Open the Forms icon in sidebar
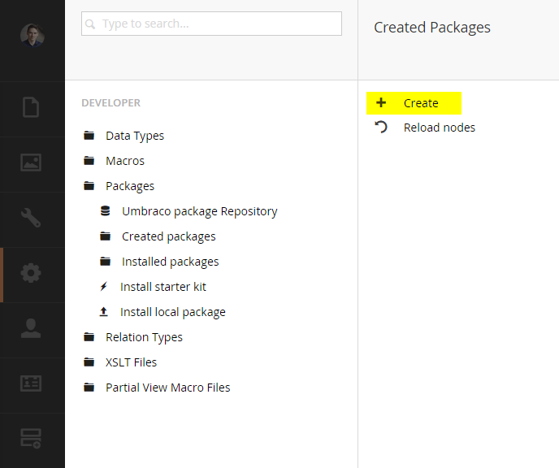The width and height of the screenshot is (559, 468). click(x=31, y=439)
